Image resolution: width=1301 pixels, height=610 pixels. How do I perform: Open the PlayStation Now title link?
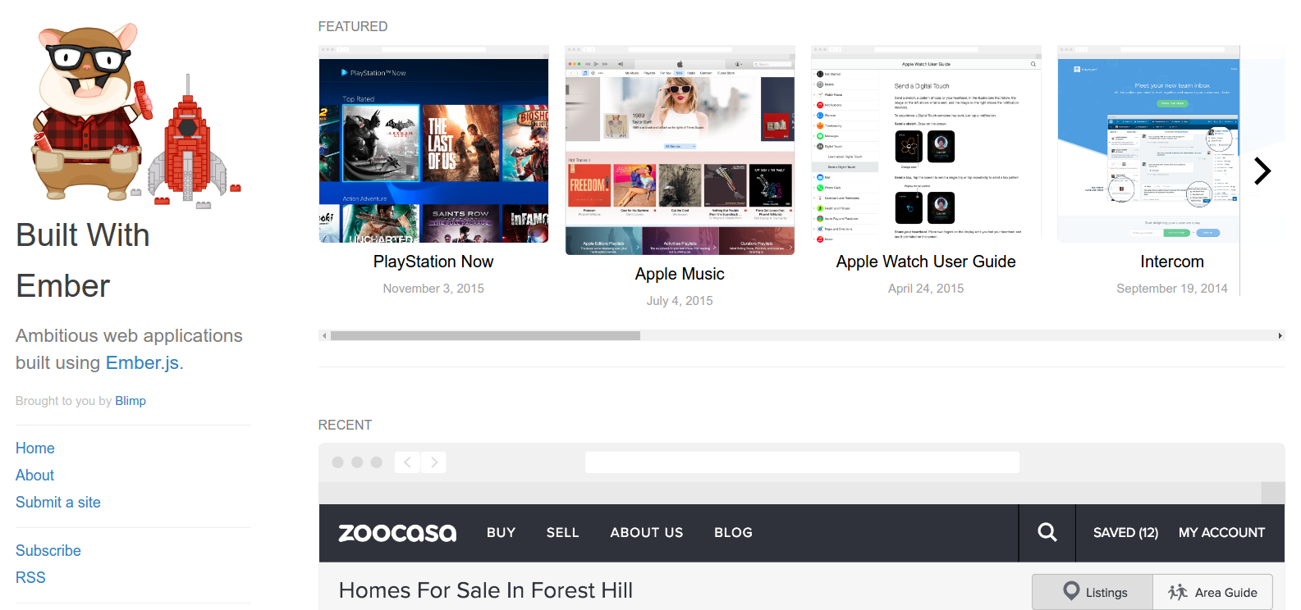[x=433, y=262]
